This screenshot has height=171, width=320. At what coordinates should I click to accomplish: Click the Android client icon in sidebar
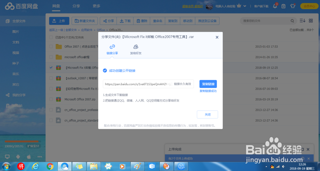pyautogui.click(x=18, y=157)
